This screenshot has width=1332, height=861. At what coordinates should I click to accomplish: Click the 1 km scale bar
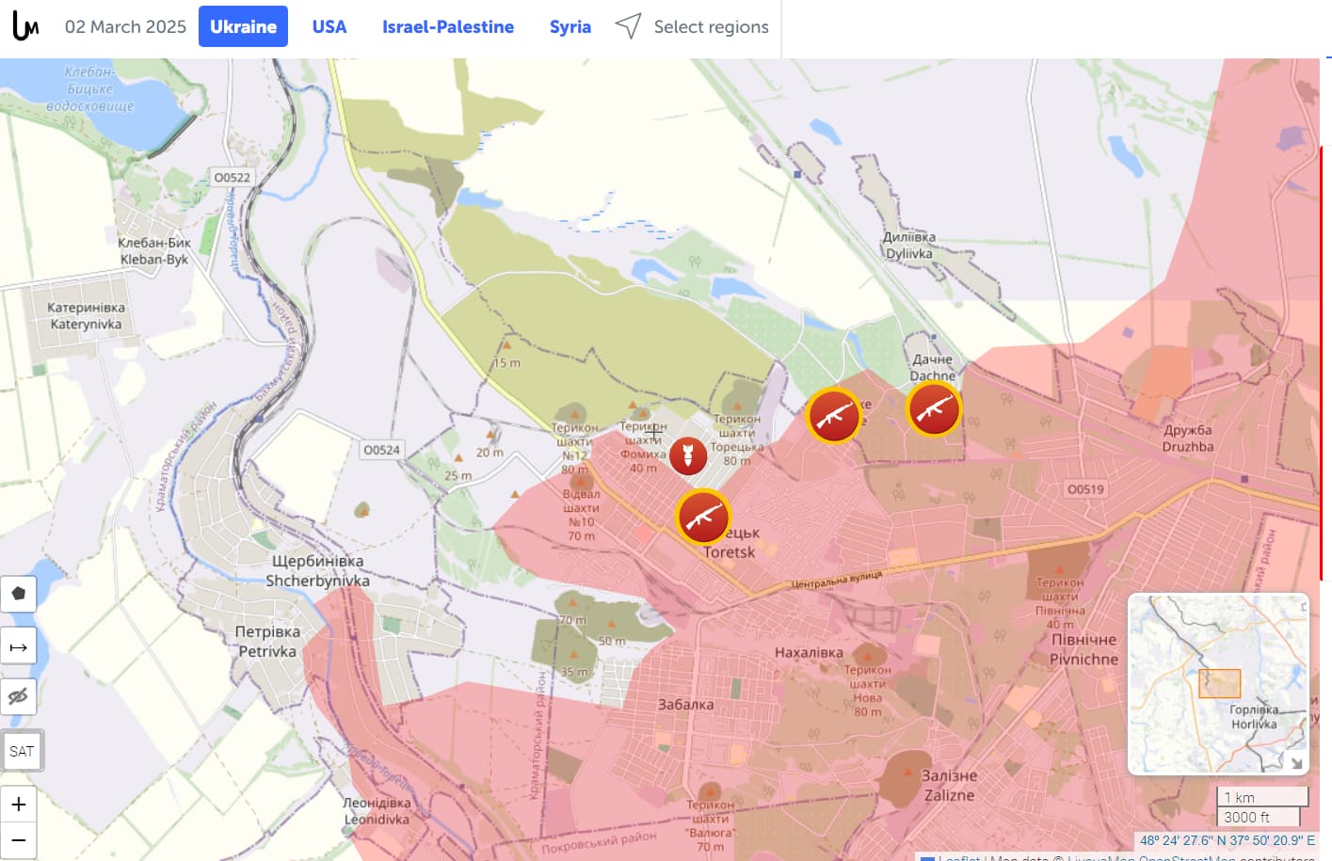coord(1261,797)
